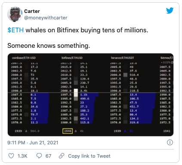Click the tweet text 'Someone knows something.'
This screenshot has width=182, height=165.
click(49, 46)
